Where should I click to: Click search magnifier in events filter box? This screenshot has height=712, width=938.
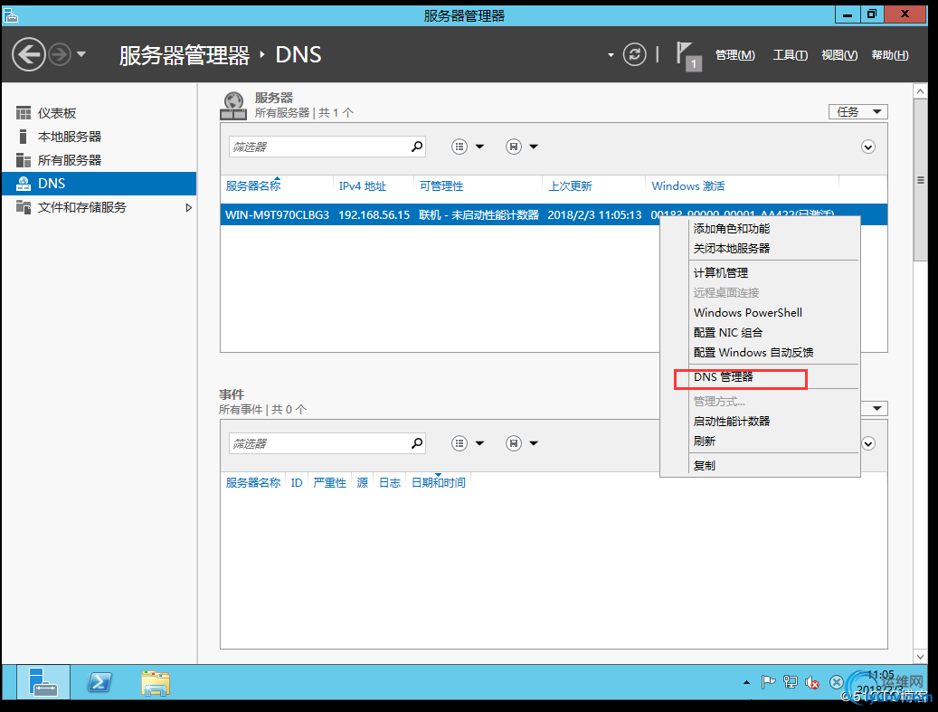tap(417, 442)
